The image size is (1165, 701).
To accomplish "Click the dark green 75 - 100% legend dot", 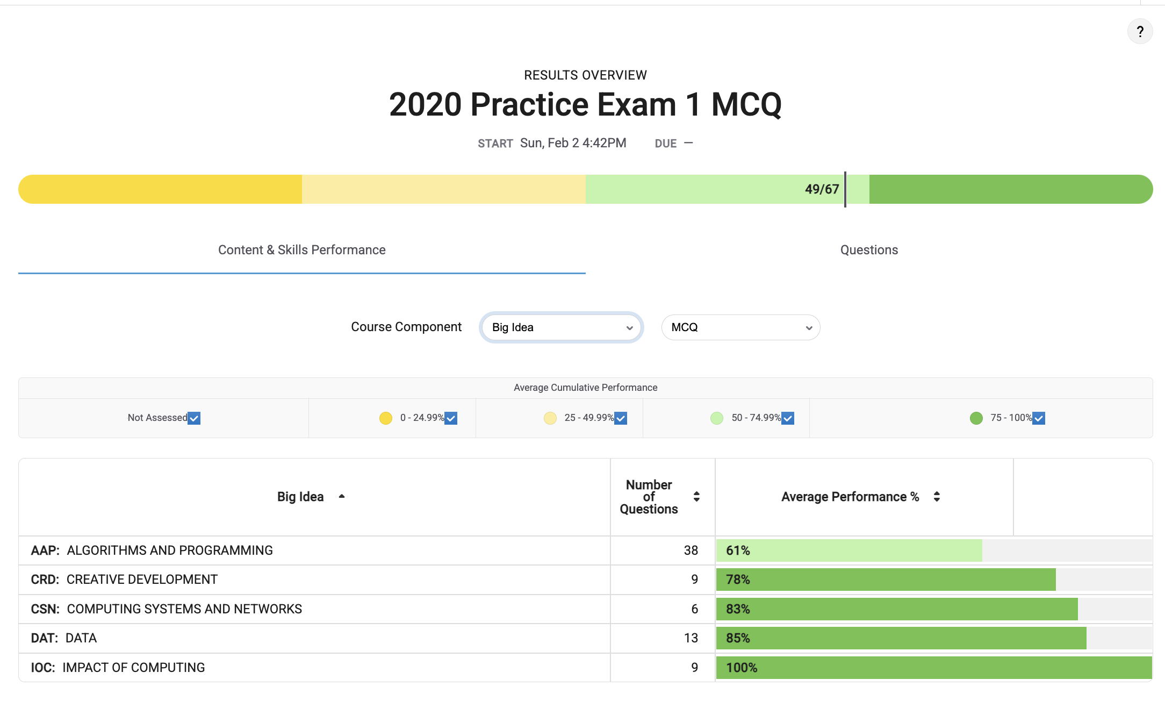I will point(976,418).
